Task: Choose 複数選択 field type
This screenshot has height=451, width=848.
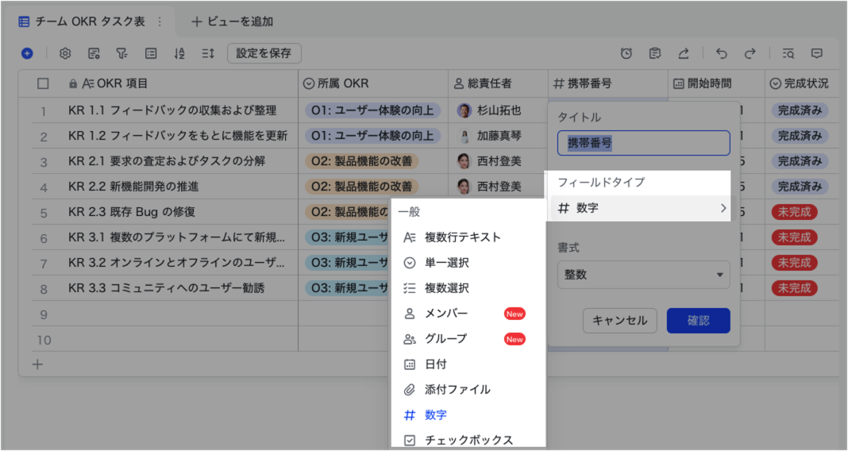Action: click(x=468, y=288)
